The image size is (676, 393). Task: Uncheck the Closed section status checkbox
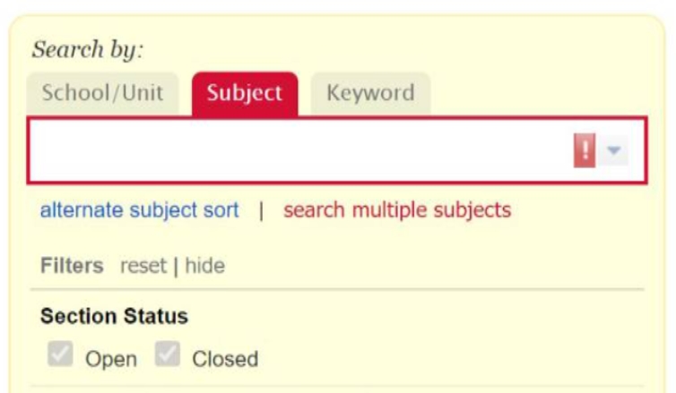pyautogui.click(x=167, y=356)
